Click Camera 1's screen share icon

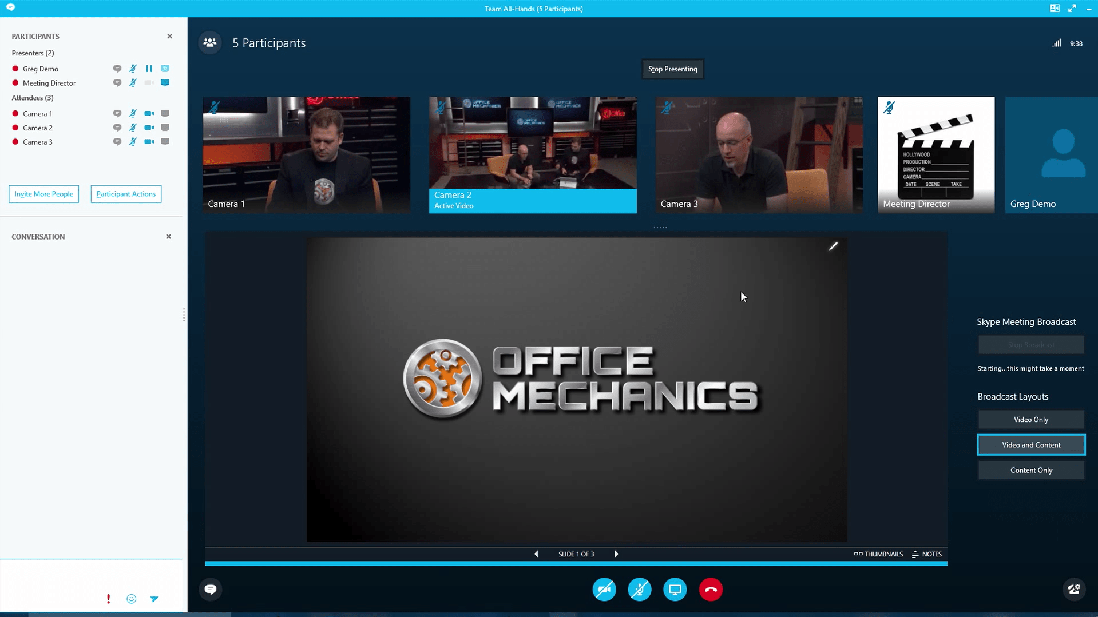click(165, 114)
